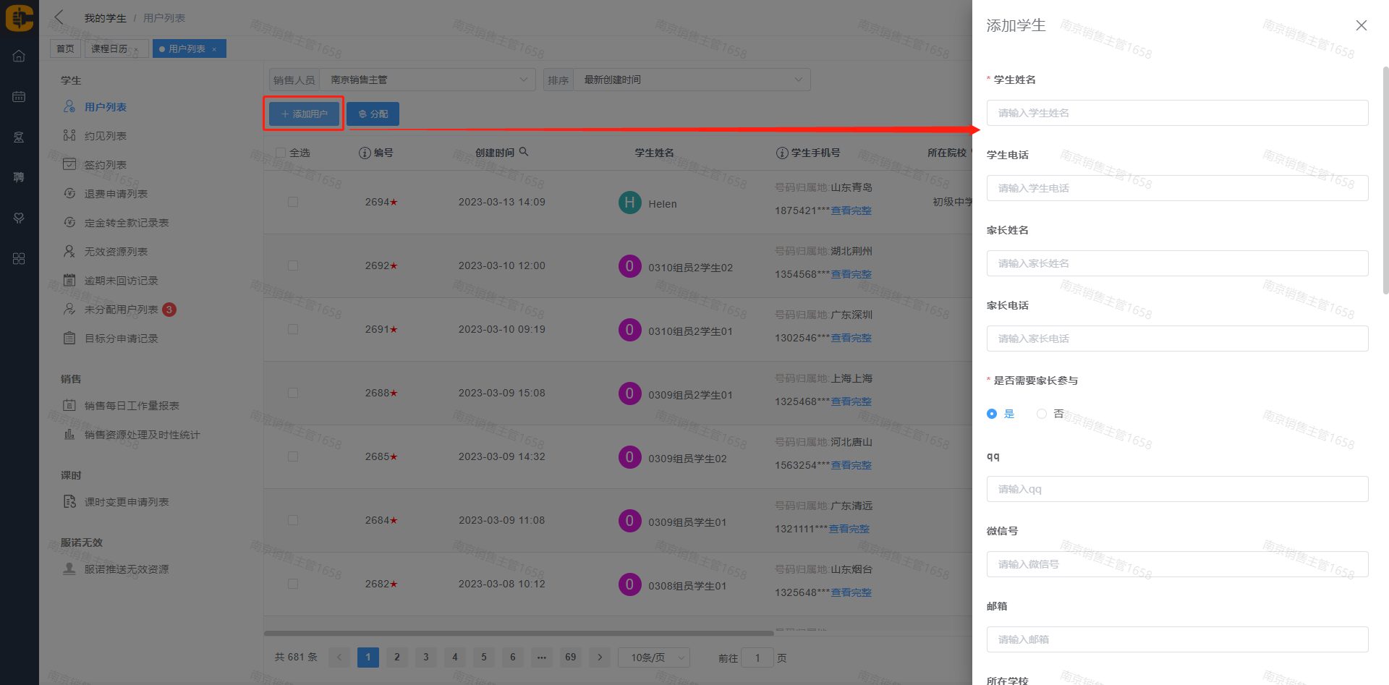Open the calendar icon in left sidebar
This screenshot has height=685, width=1389.
click(19, 97)
